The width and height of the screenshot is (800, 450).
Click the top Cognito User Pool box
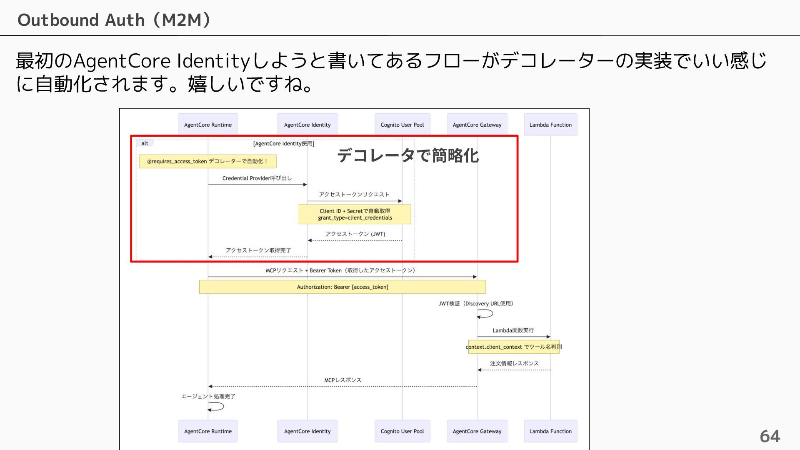click(402, 125)
